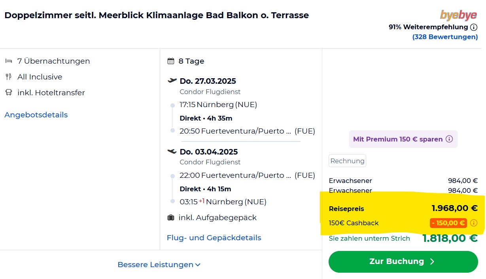Image resolution: width=486 pixels, height=279 pixels.
Task: Click the info icon next to Weiterempfehlung
Action: click(474, 27)
